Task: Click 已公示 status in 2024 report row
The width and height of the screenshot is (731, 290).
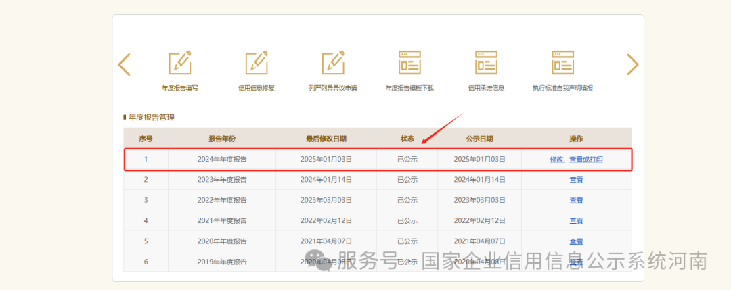Action: [x=407, y=160]
